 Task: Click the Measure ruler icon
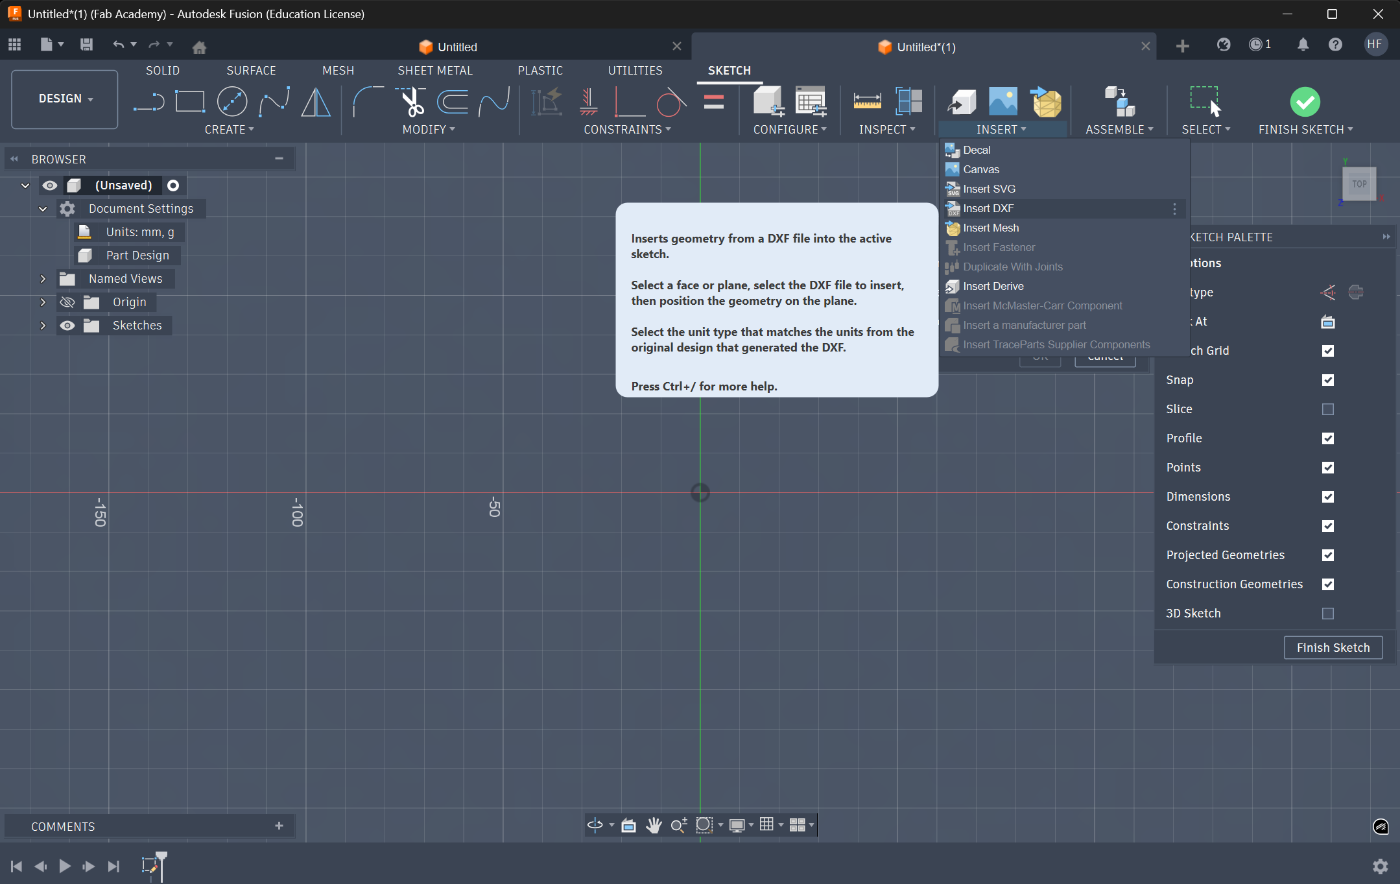[x=866, y=102]
